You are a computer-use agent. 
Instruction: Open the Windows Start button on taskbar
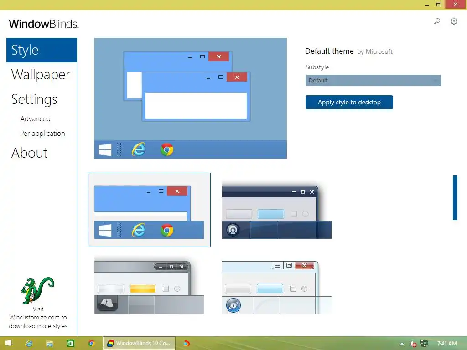(8, 343)
